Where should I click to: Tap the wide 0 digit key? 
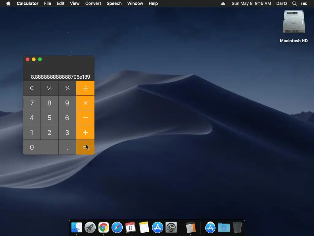tap(41, 147)
